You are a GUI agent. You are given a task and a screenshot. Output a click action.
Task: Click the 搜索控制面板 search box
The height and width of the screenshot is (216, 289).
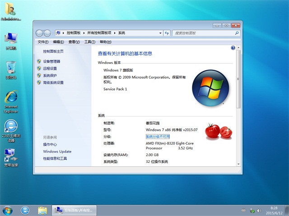pos(201,33)
